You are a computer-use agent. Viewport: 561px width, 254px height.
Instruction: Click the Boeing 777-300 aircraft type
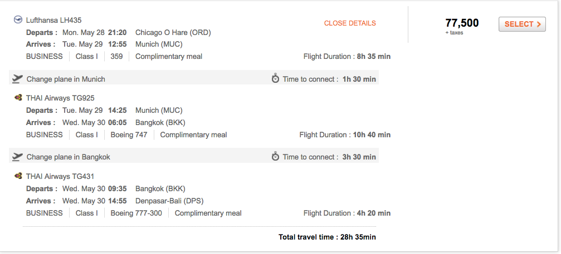[x=136, y=213]
